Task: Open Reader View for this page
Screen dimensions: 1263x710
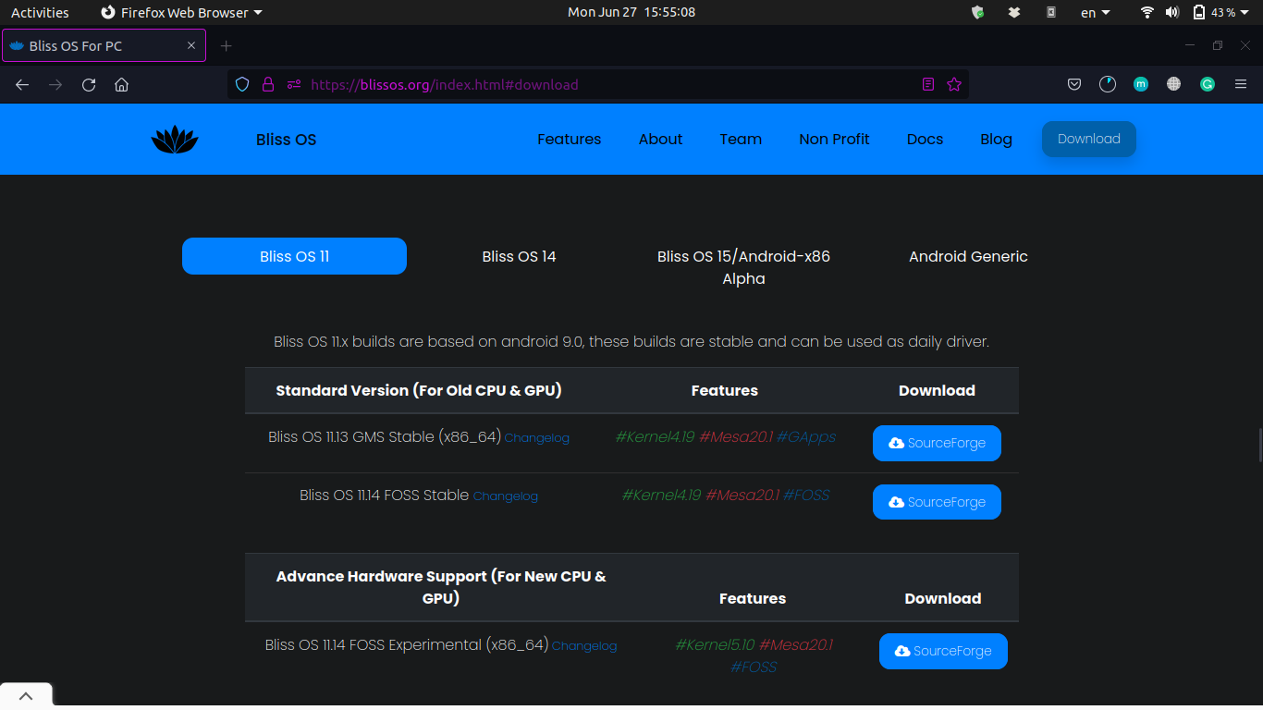Action: (x=927, y=84)
